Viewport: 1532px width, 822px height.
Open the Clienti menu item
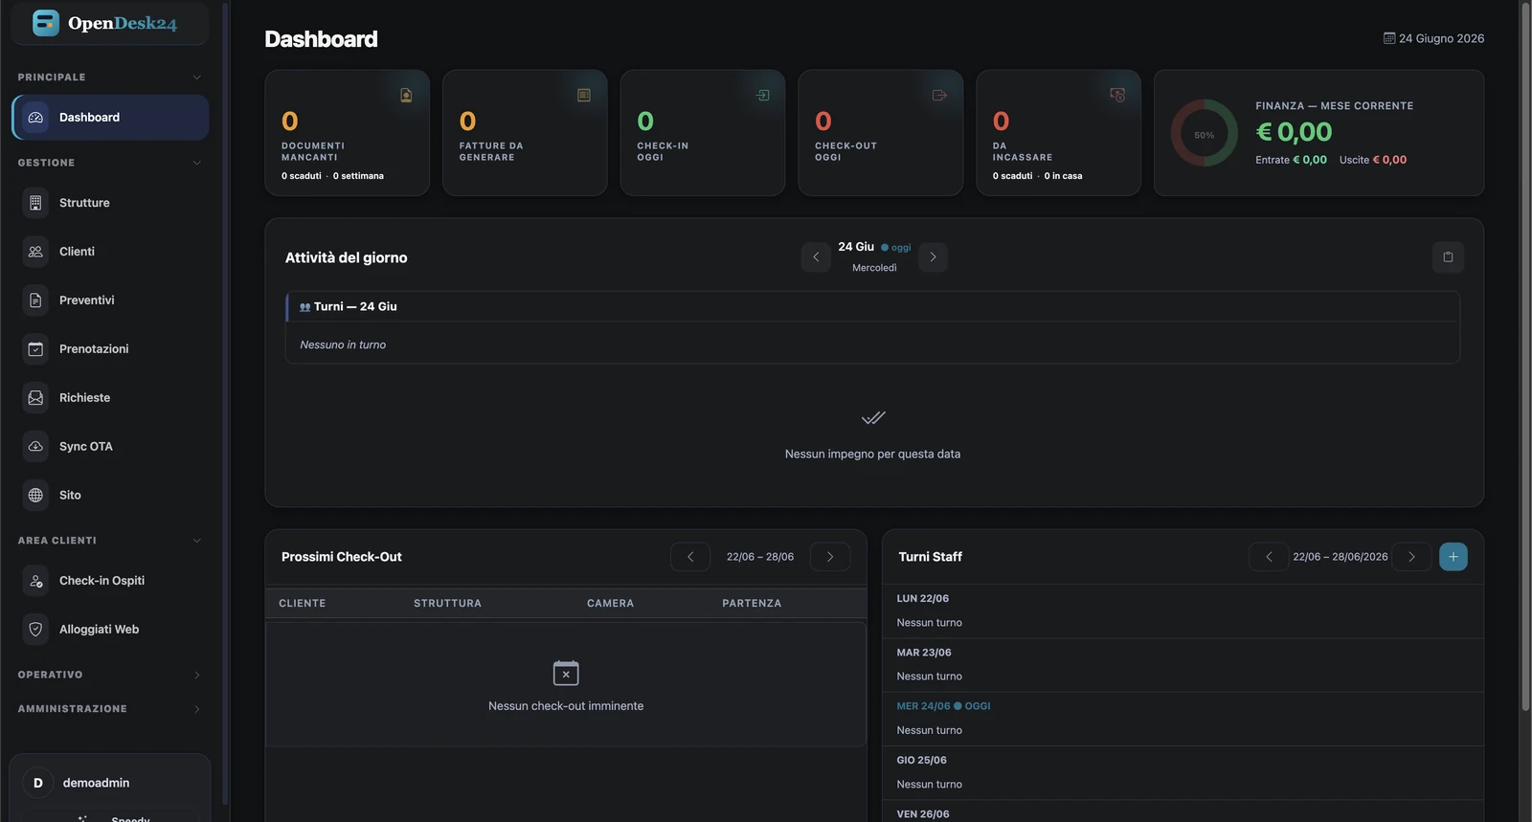coord(110,252)
